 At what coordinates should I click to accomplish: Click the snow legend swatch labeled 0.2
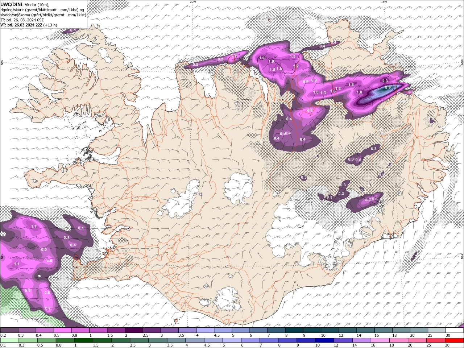[x=9, y=330]
